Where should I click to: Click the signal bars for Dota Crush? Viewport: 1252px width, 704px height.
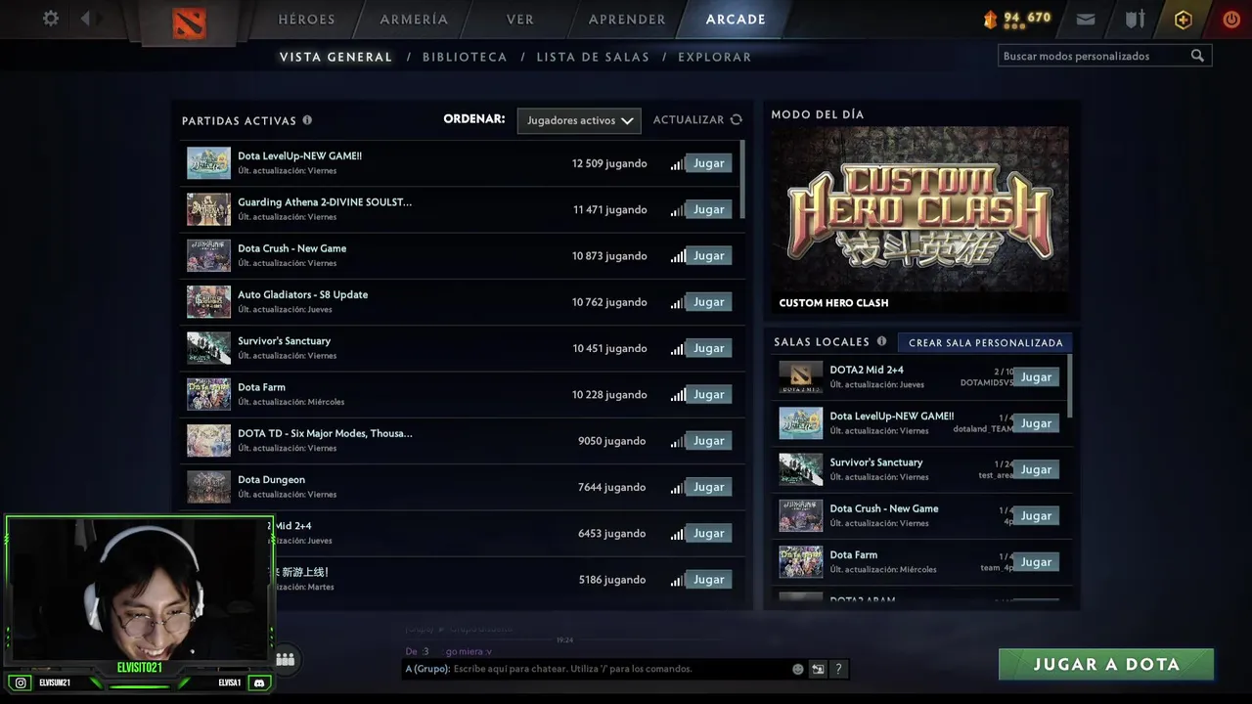[677, 256]
